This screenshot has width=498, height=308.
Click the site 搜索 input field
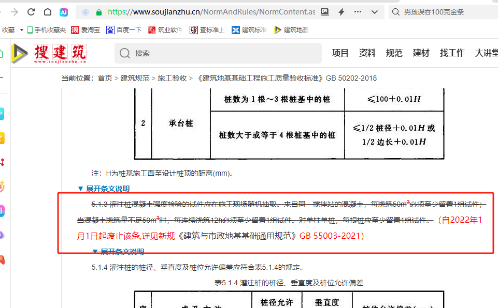click(x=223, y=53)
